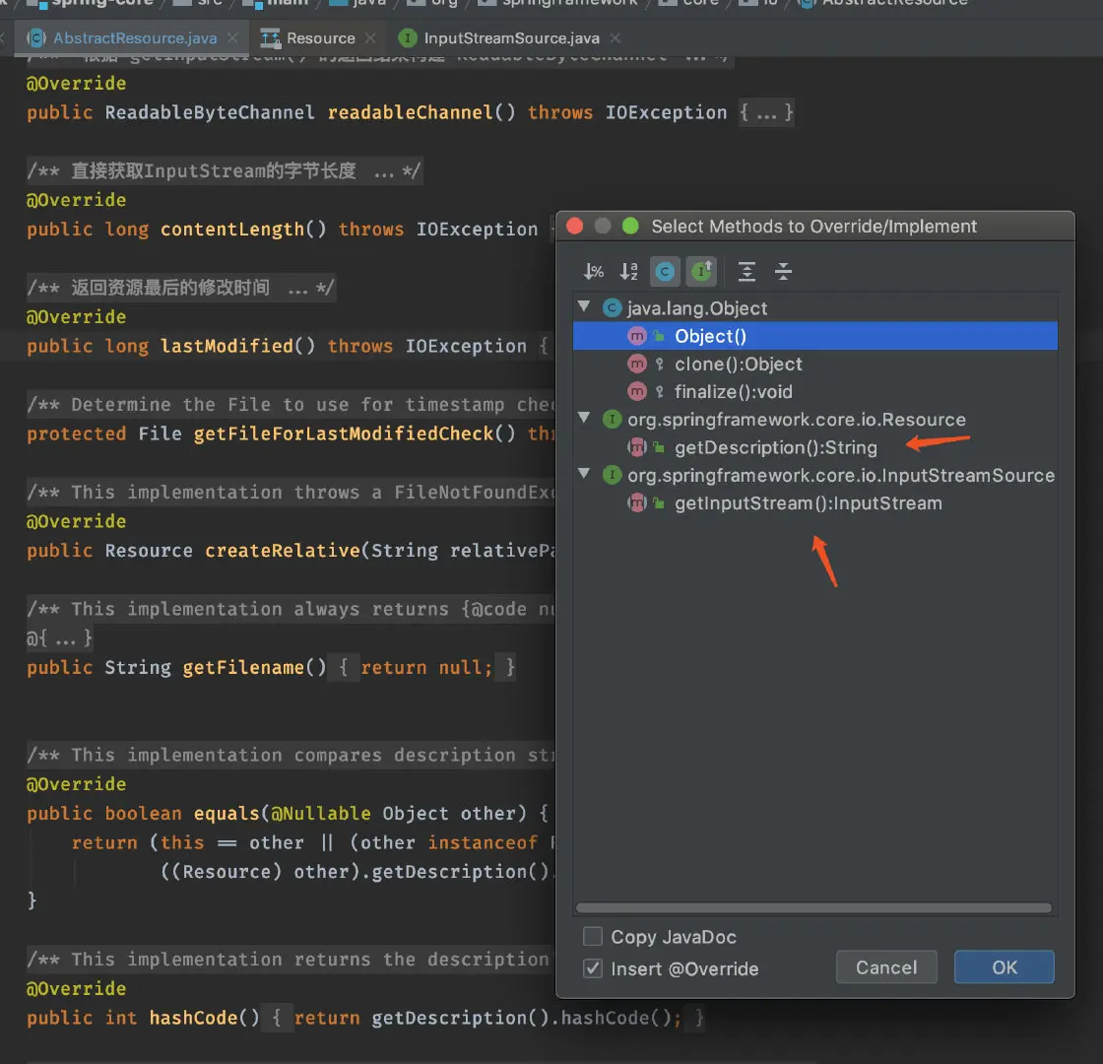Click the green zoom button of the dialog
The width and height of the screenshot is (1103, 1064).
coord(630,226)
